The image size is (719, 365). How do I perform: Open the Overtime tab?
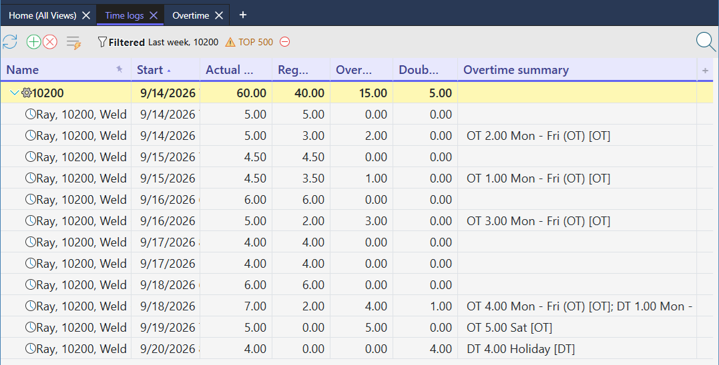(x=191, y=15)
